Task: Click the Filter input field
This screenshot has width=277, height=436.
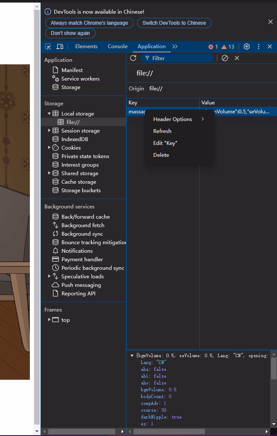Action: (179, 58)
